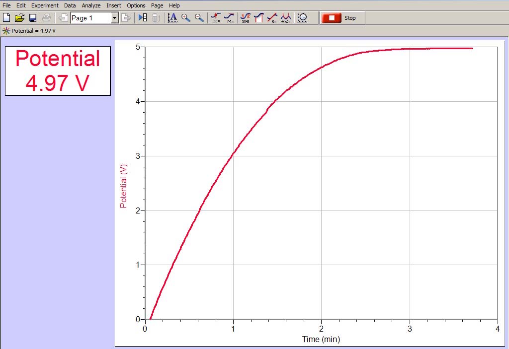Click the New file icon
This screenshot has height=349, width=509.
point(6,18)
